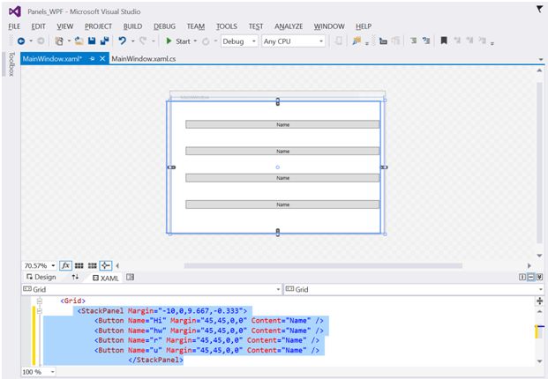Close the MainWindow.xaml tab
This screenshot has width=548, height=379.
pos(102,59)
